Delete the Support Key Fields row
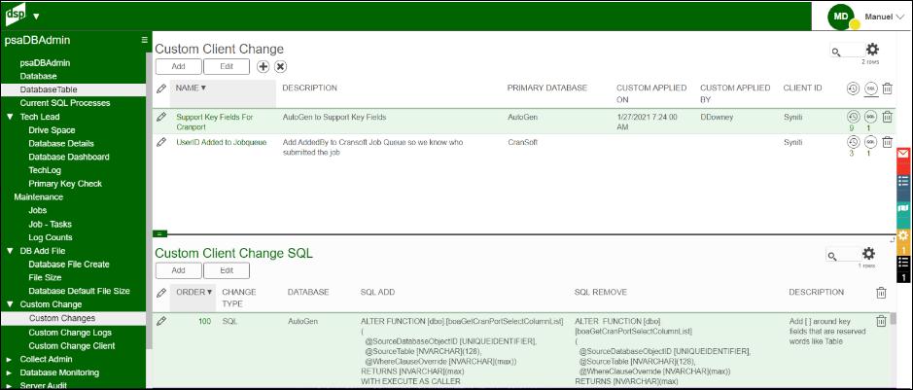913x390 pixels. tap(887, 117)
